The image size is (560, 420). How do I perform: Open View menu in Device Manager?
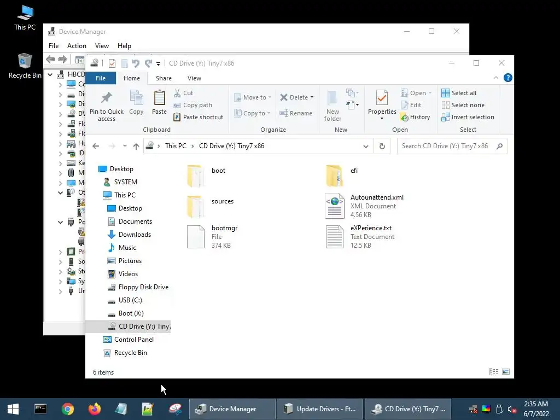click(102, 46)
